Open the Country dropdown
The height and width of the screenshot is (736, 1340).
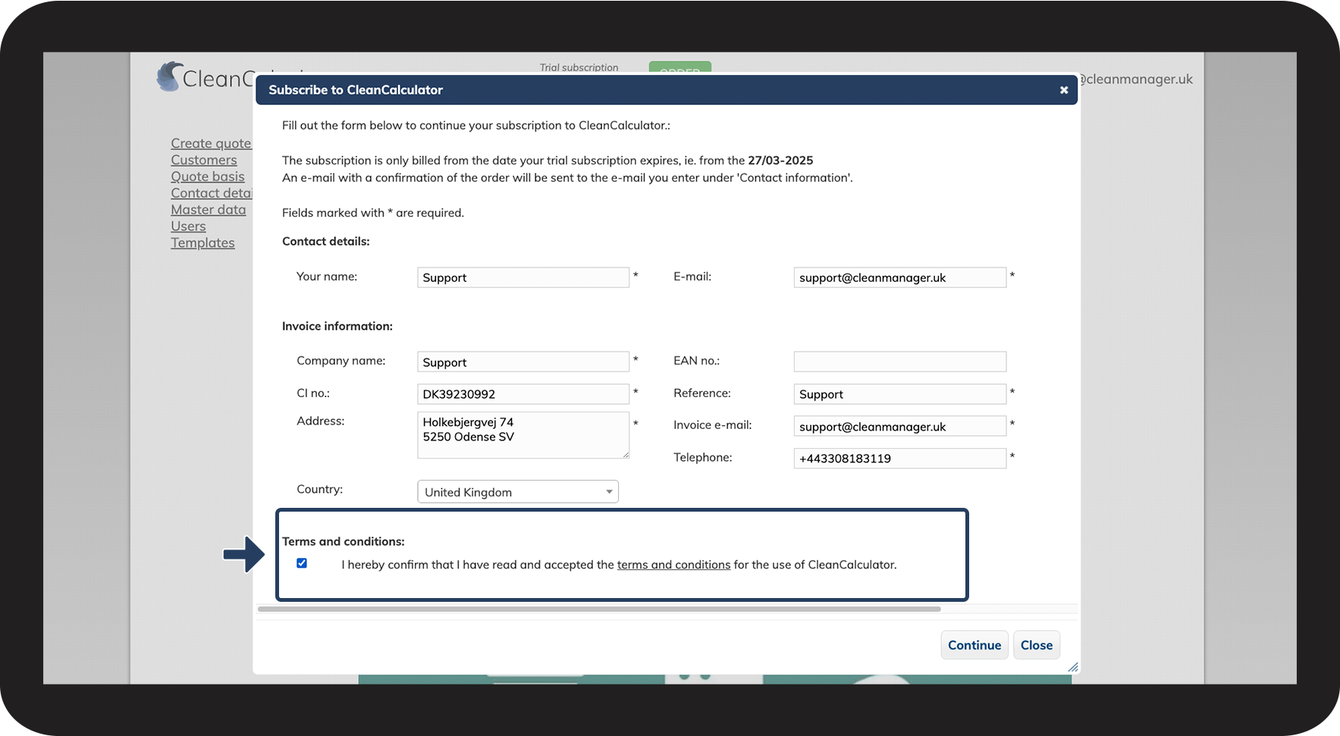pyautogui.click(x=517, y=492)
